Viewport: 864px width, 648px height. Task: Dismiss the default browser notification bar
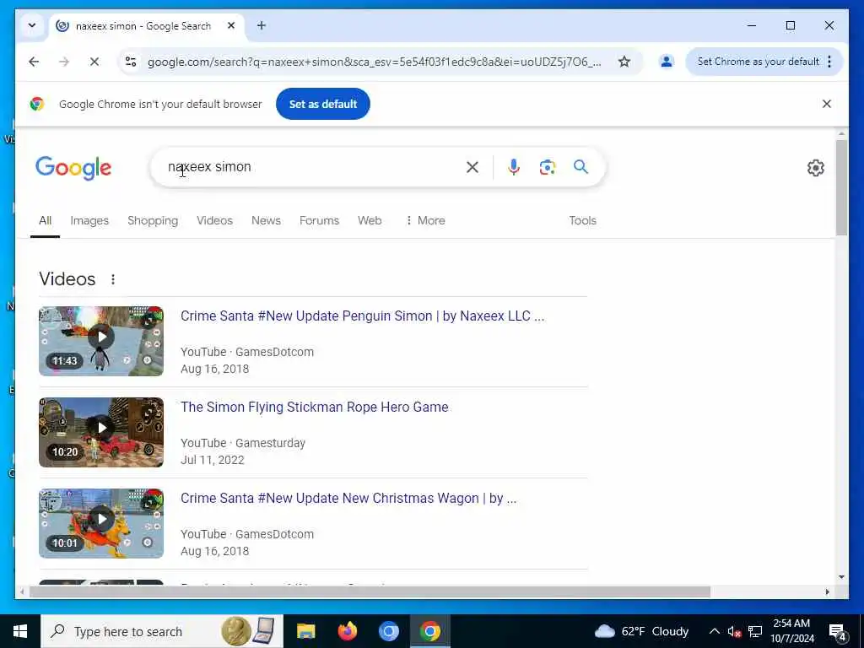[x=827, y=104]
